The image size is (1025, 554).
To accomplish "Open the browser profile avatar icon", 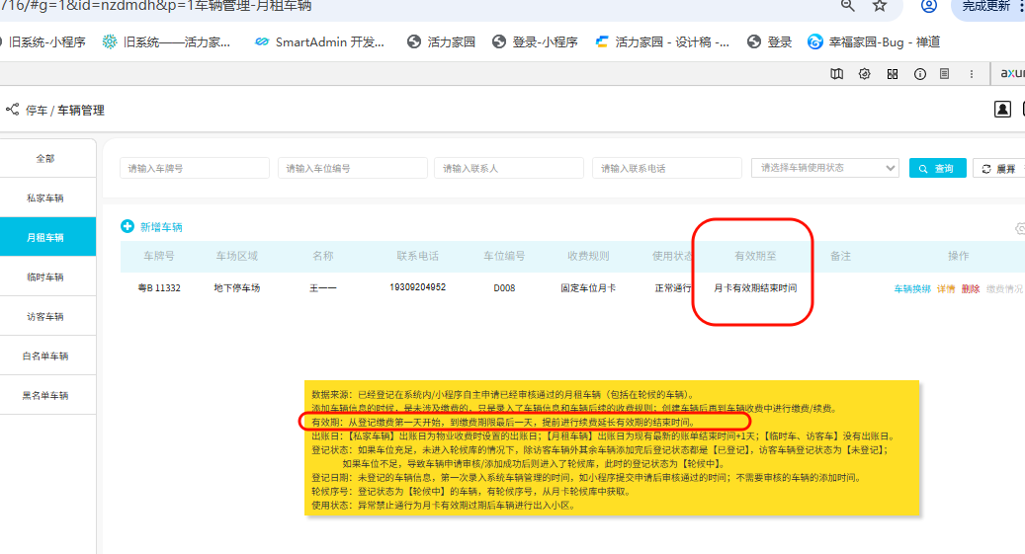I will [929, 6].
